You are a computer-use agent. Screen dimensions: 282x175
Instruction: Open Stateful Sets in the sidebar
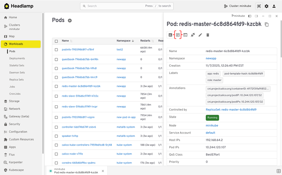17,65
